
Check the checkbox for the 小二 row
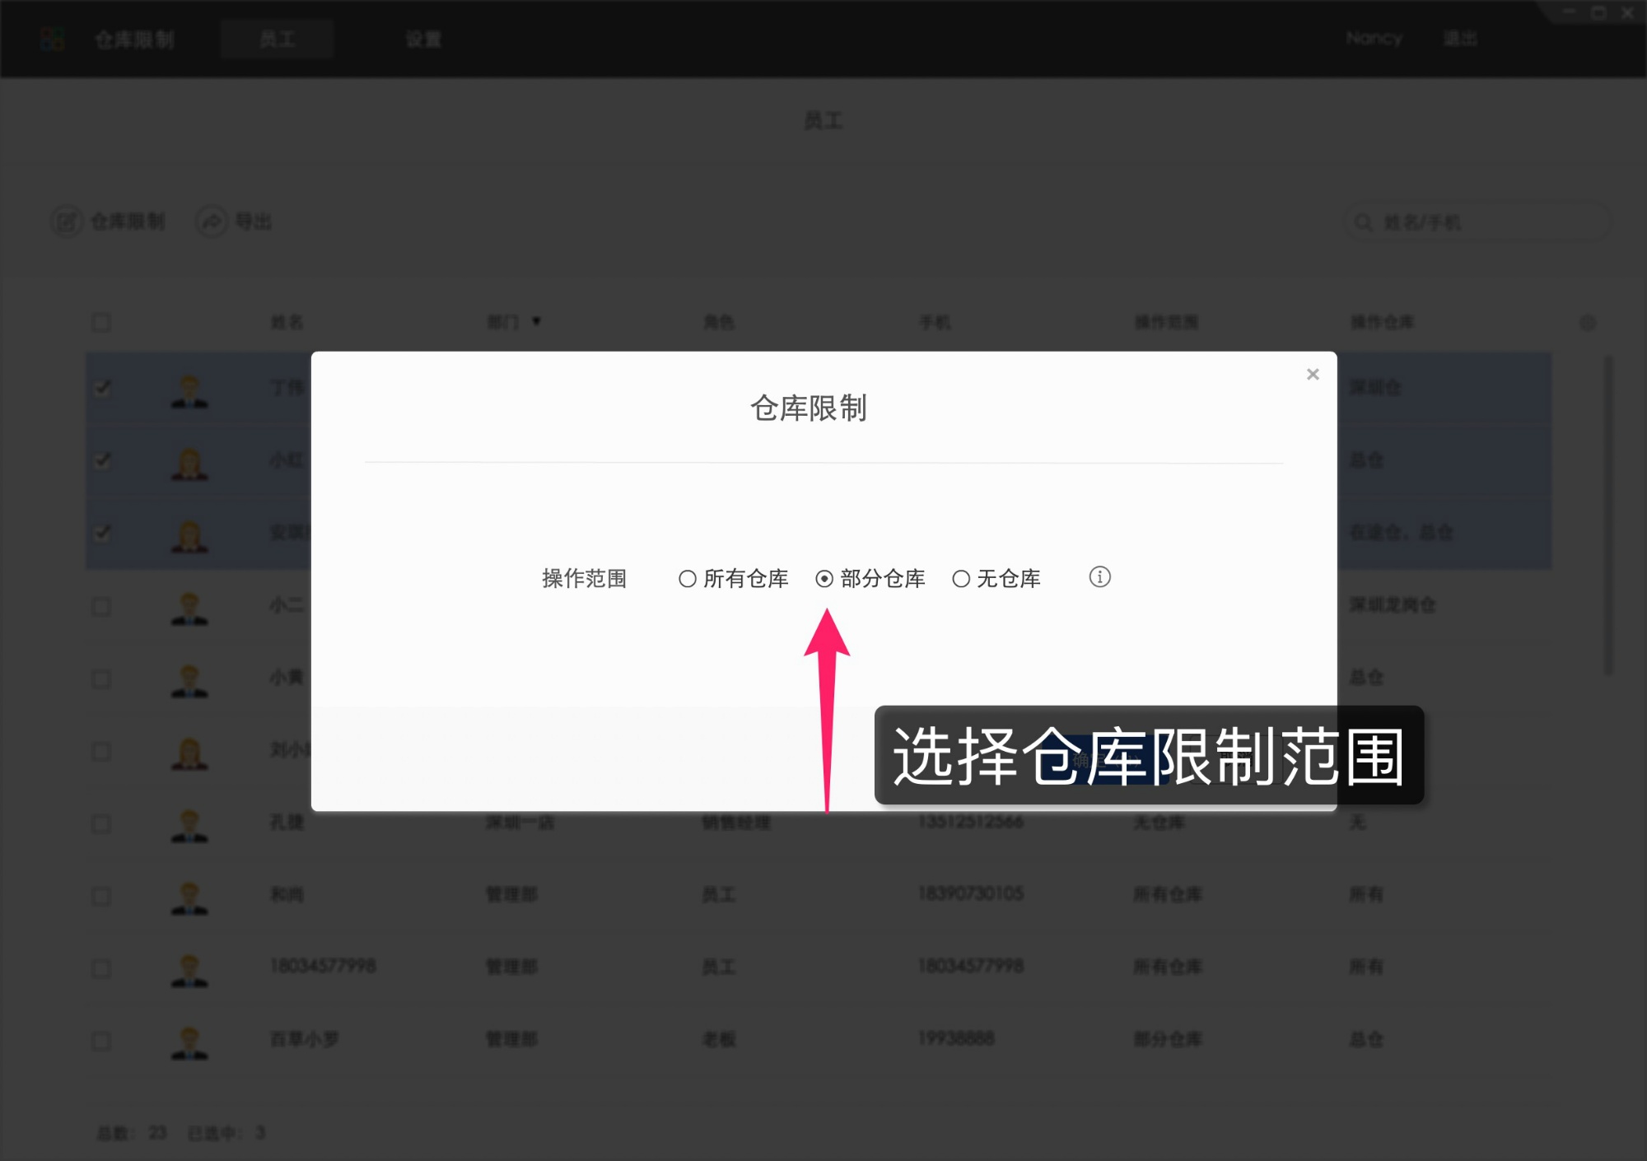click(x=101, y=607)
